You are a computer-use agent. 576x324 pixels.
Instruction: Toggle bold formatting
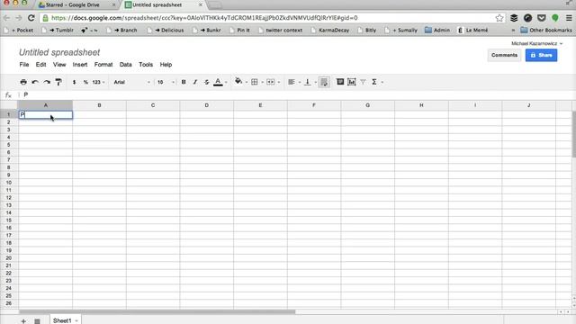tap(184, 82)
